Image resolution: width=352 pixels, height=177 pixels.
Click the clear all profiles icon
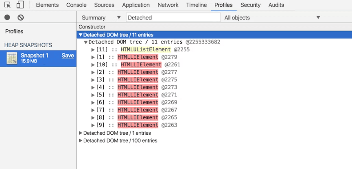coord(21,17)
